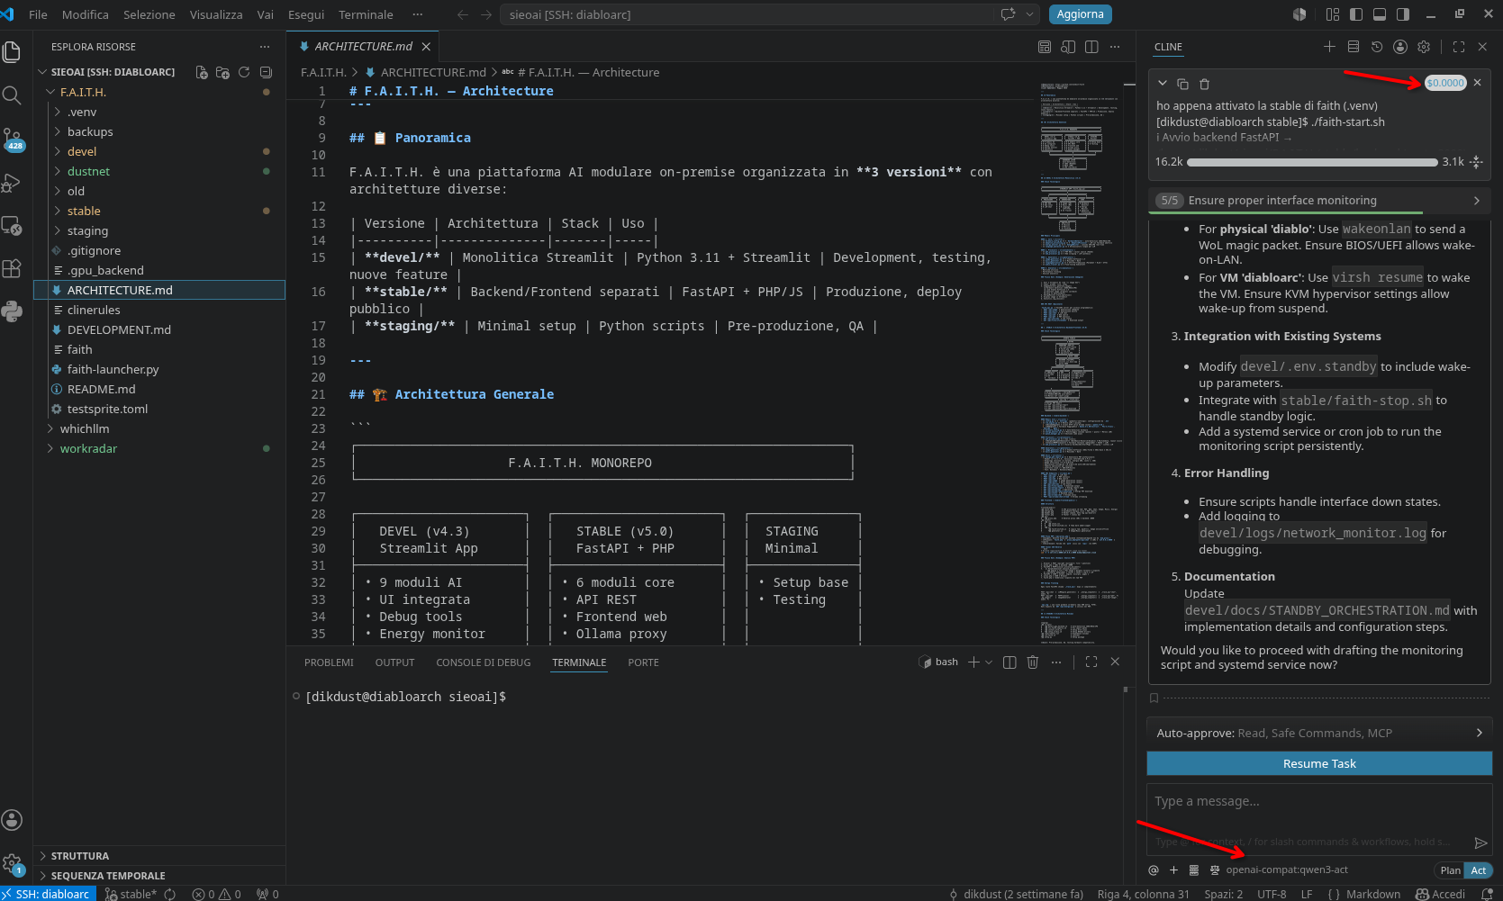
Task: Start new Cline task with plus icon
Action: 1329,47
